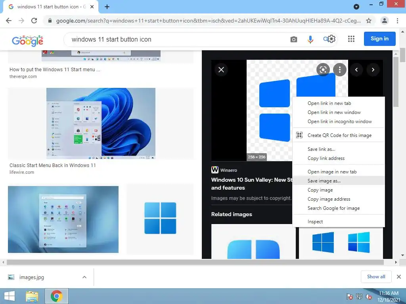Screen dimensions: 406x304
Task: Show next image with the right chevron
Action: (373, 70)
